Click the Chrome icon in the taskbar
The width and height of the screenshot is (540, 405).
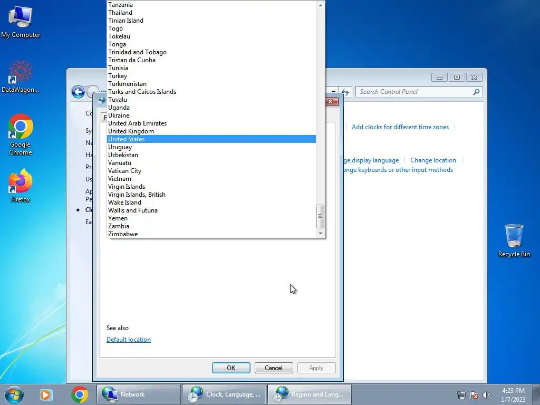tap(80, 394)
